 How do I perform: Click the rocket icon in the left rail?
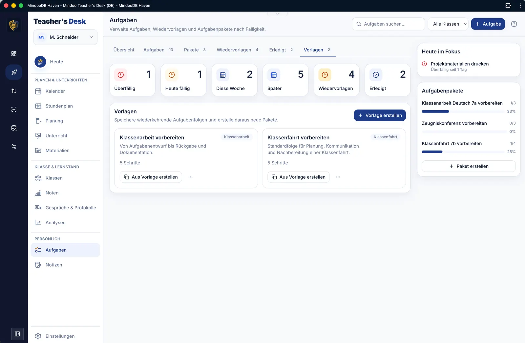pyautogui.click(x=14, y=72)
